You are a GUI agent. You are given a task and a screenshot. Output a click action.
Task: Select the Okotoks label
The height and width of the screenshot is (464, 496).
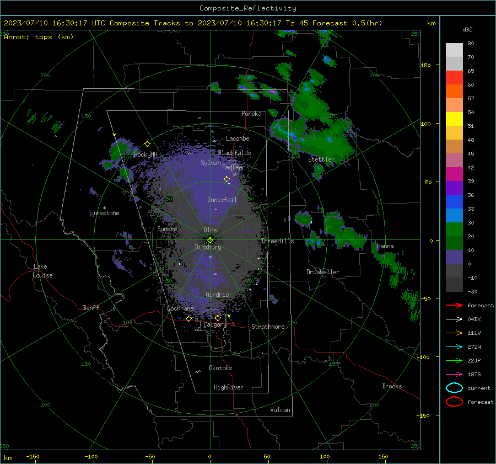220,368
